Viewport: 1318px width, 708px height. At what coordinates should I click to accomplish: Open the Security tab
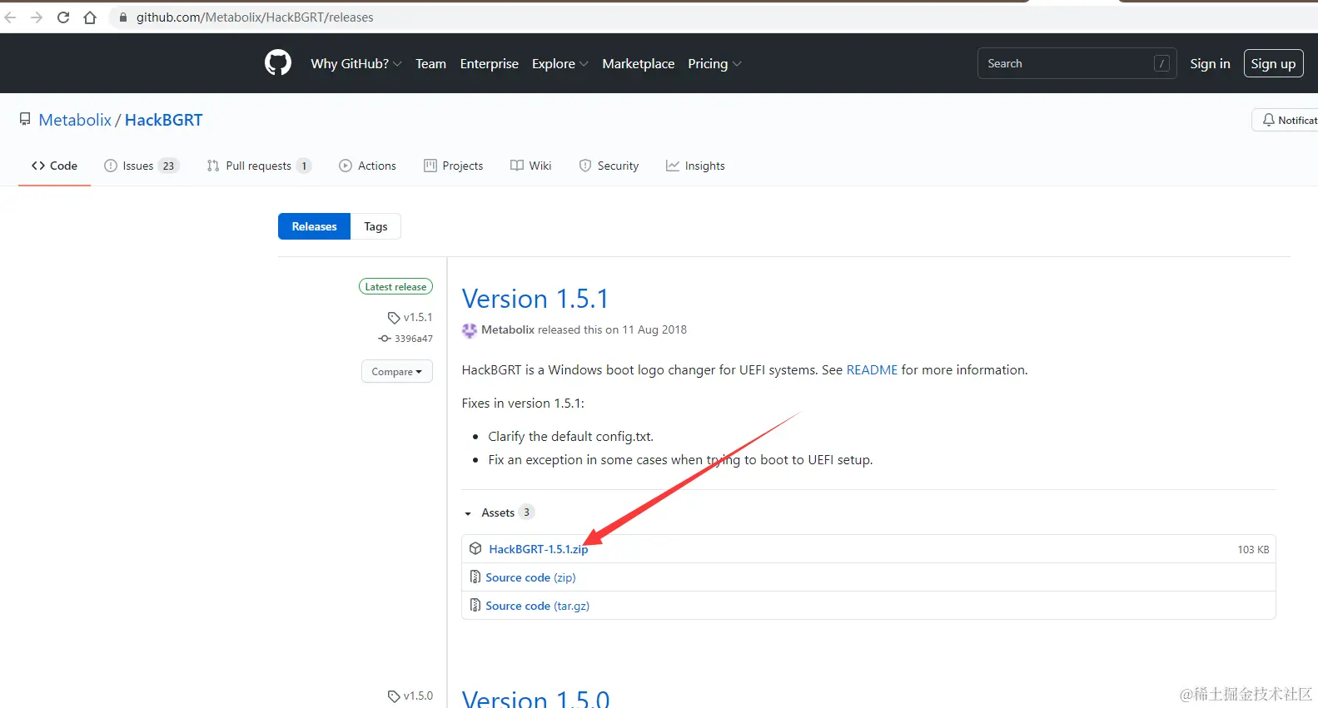click(609, 166)
